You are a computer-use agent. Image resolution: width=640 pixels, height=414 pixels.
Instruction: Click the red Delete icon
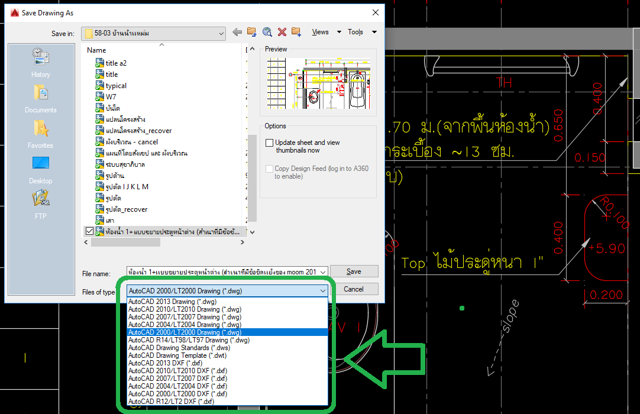[282, 33]
